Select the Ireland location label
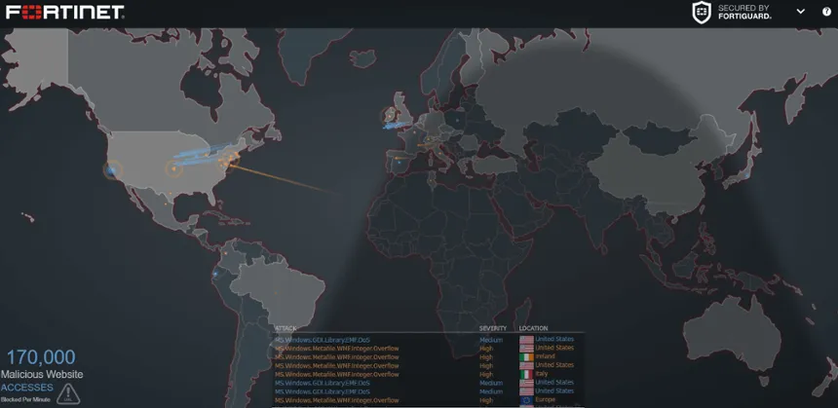838x408 pixels. (x=545, y=356)
